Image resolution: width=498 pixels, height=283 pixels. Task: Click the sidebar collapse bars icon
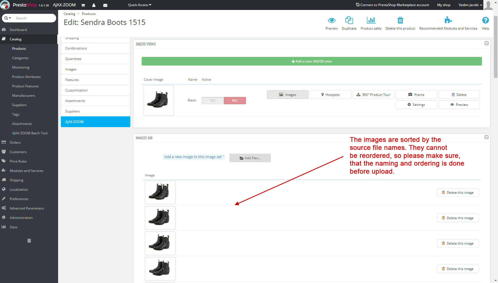click(x=29, y=241)
